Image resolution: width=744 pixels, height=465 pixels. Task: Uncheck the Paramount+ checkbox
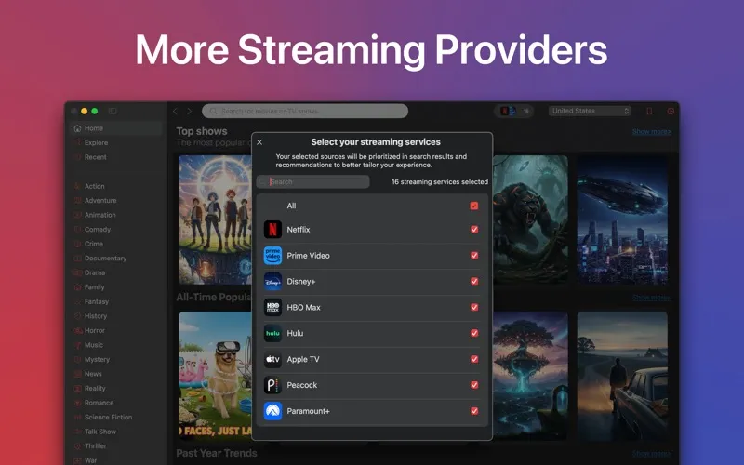473,411
